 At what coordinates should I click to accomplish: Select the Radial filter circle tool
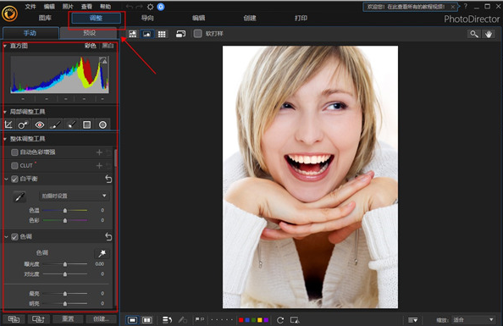coord(102,124)
